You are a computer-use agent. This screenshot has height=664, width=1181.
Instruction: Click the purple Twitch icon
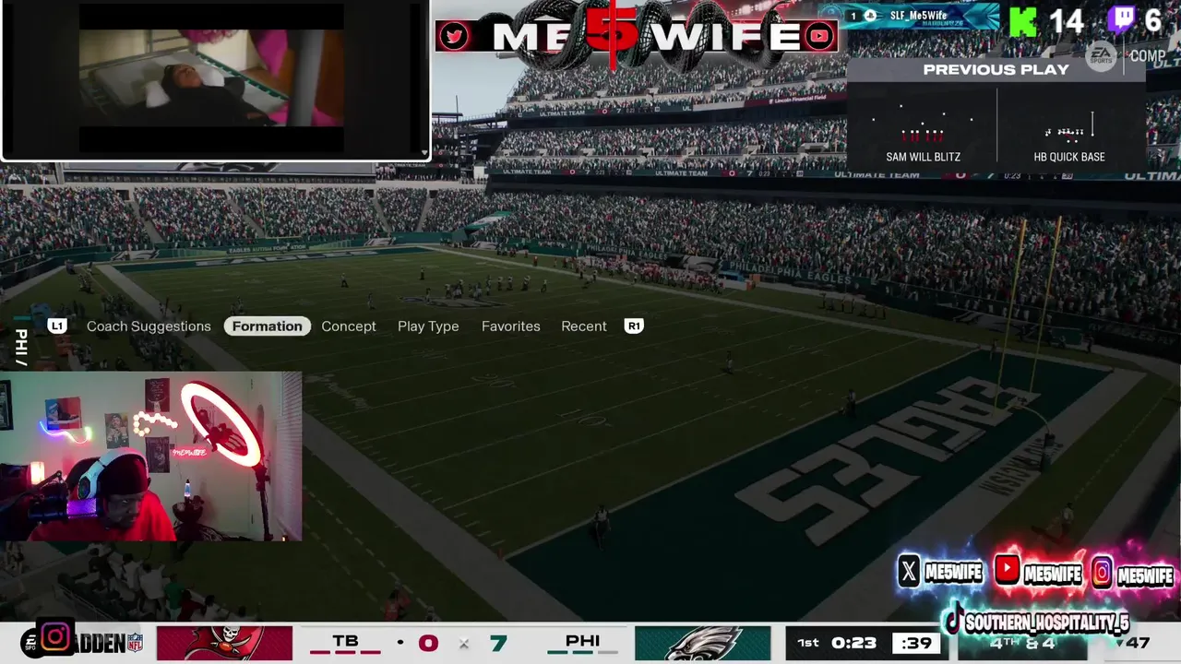click(x=1121, y=20)
